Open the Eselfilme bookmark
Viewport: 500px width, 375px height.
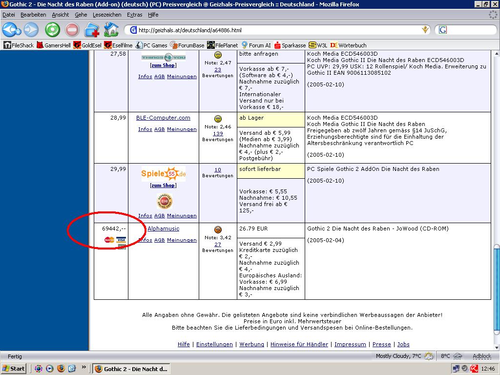click(x=118, y=45)
